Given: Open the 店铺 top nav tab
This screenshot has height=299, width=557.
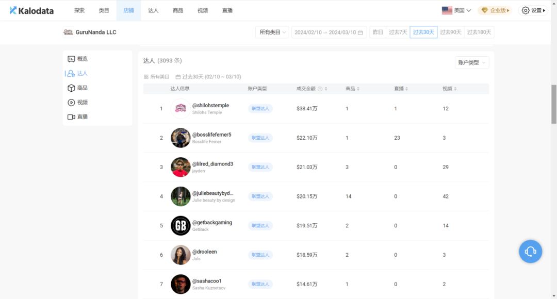Looking at the screenshot, I should click(x=128, y=11).
